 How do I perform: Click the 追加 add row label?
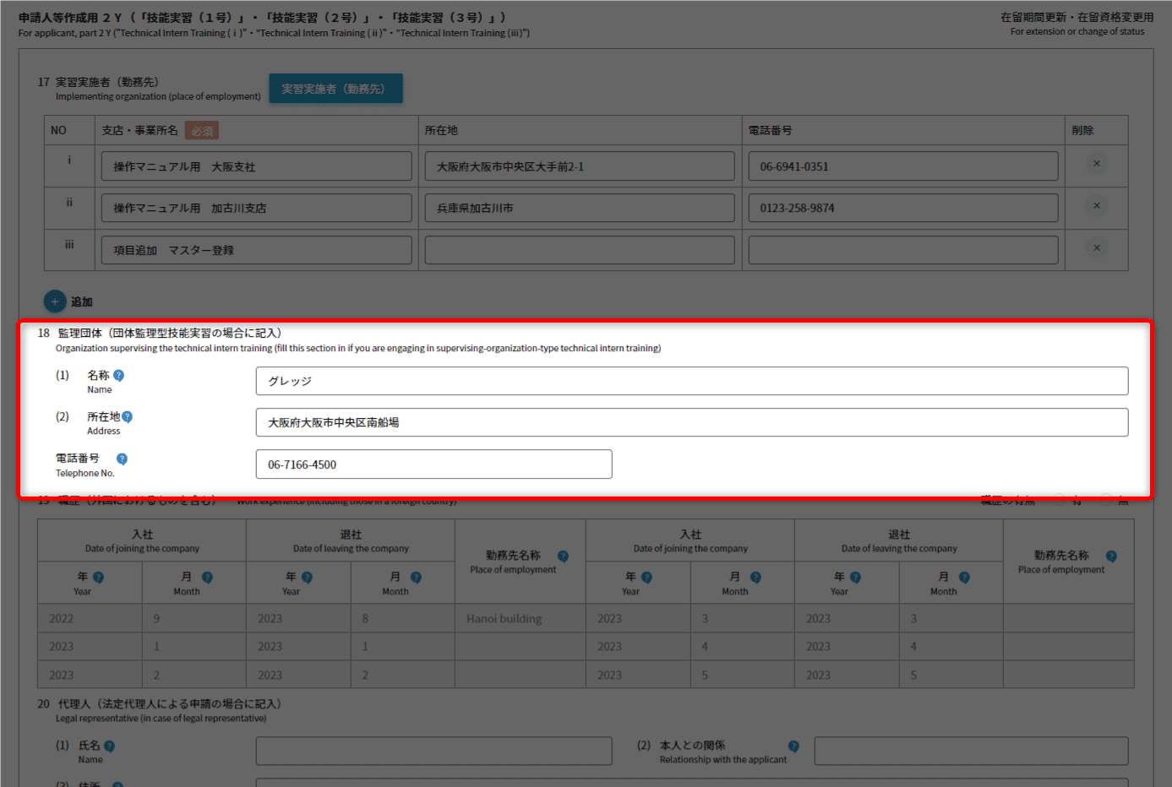(82, 302)
